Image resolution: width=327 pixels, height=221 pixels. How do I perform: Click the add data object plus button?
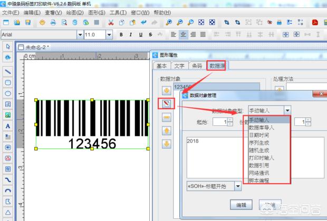point(167,91)
